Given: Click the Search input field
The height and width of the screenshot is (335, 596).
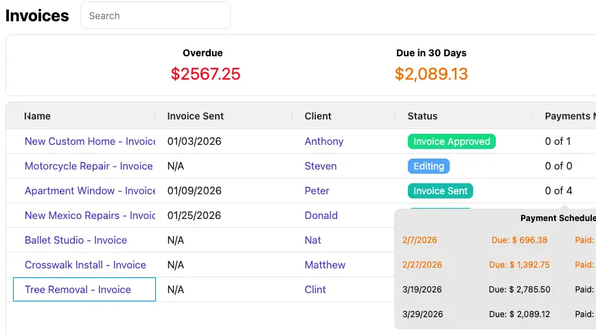Looking at the screenshot, I should [x=155, y=16].
